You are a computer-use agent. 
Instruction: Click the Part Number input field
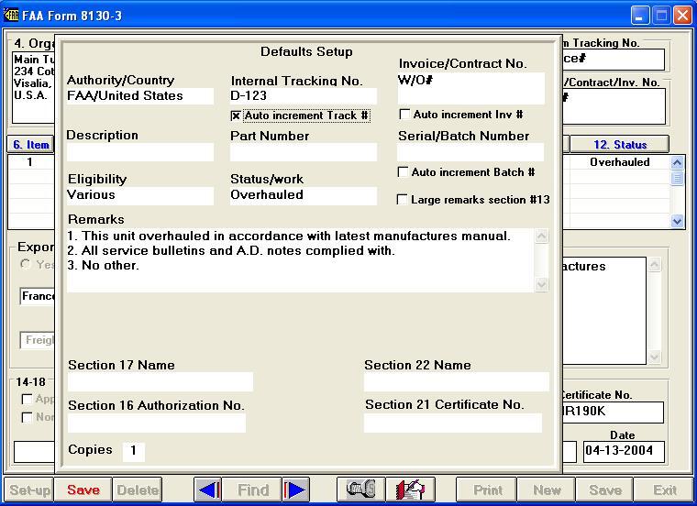click(x=303, y=152)
